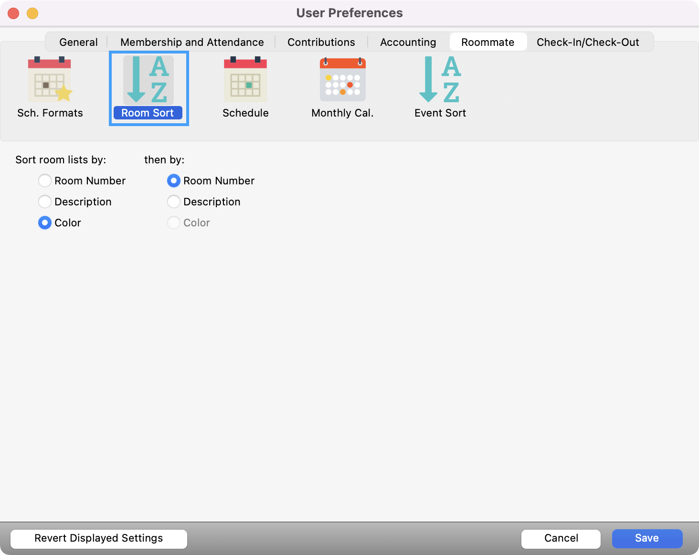Sort room lists by Room Number
The image size is (699, 555).
click(x=45, y=181)
